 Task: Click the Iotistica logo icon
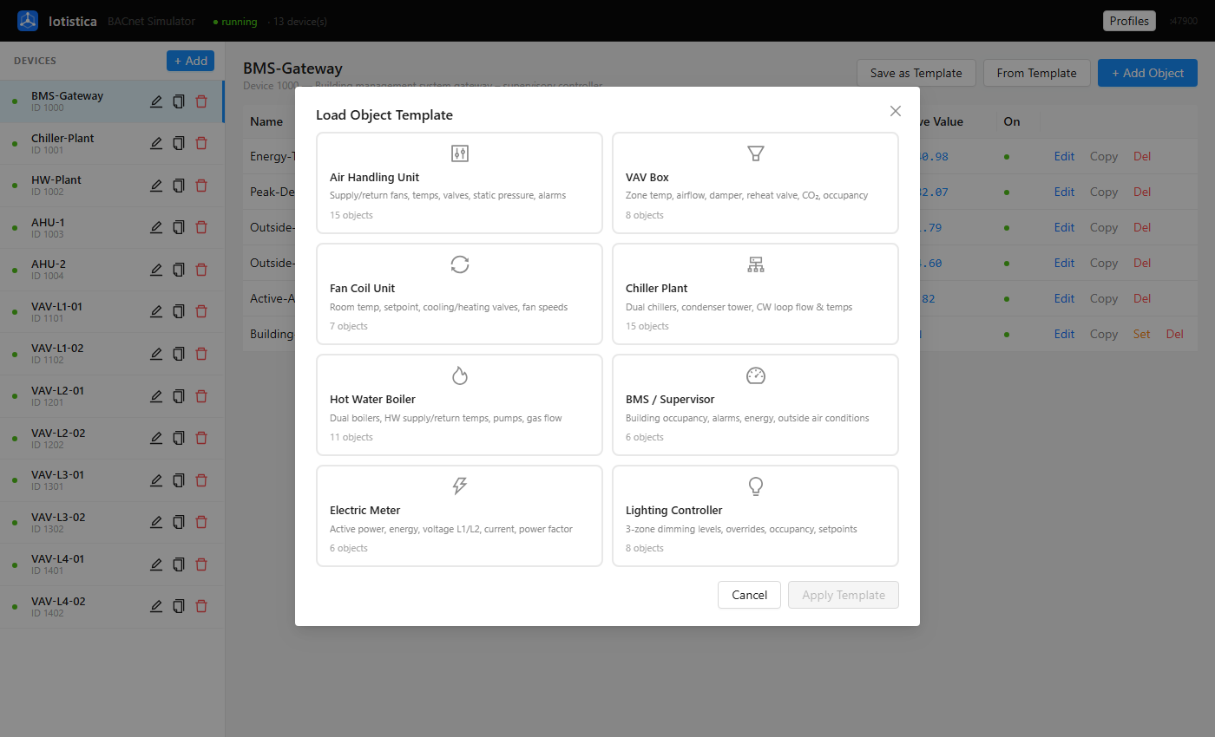[28, 21]
